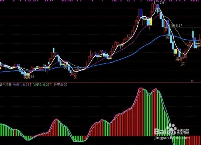Open the jingyan.baidu.com link
Viewport: 201px width, 145px height.
tap(172, 138)
